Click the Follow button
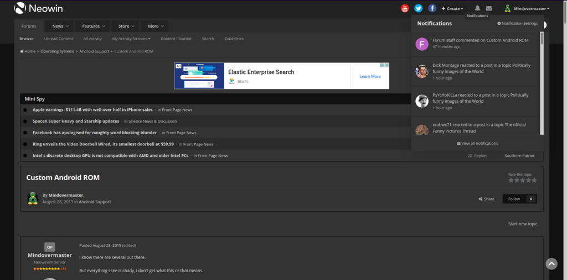 point(514,199)
